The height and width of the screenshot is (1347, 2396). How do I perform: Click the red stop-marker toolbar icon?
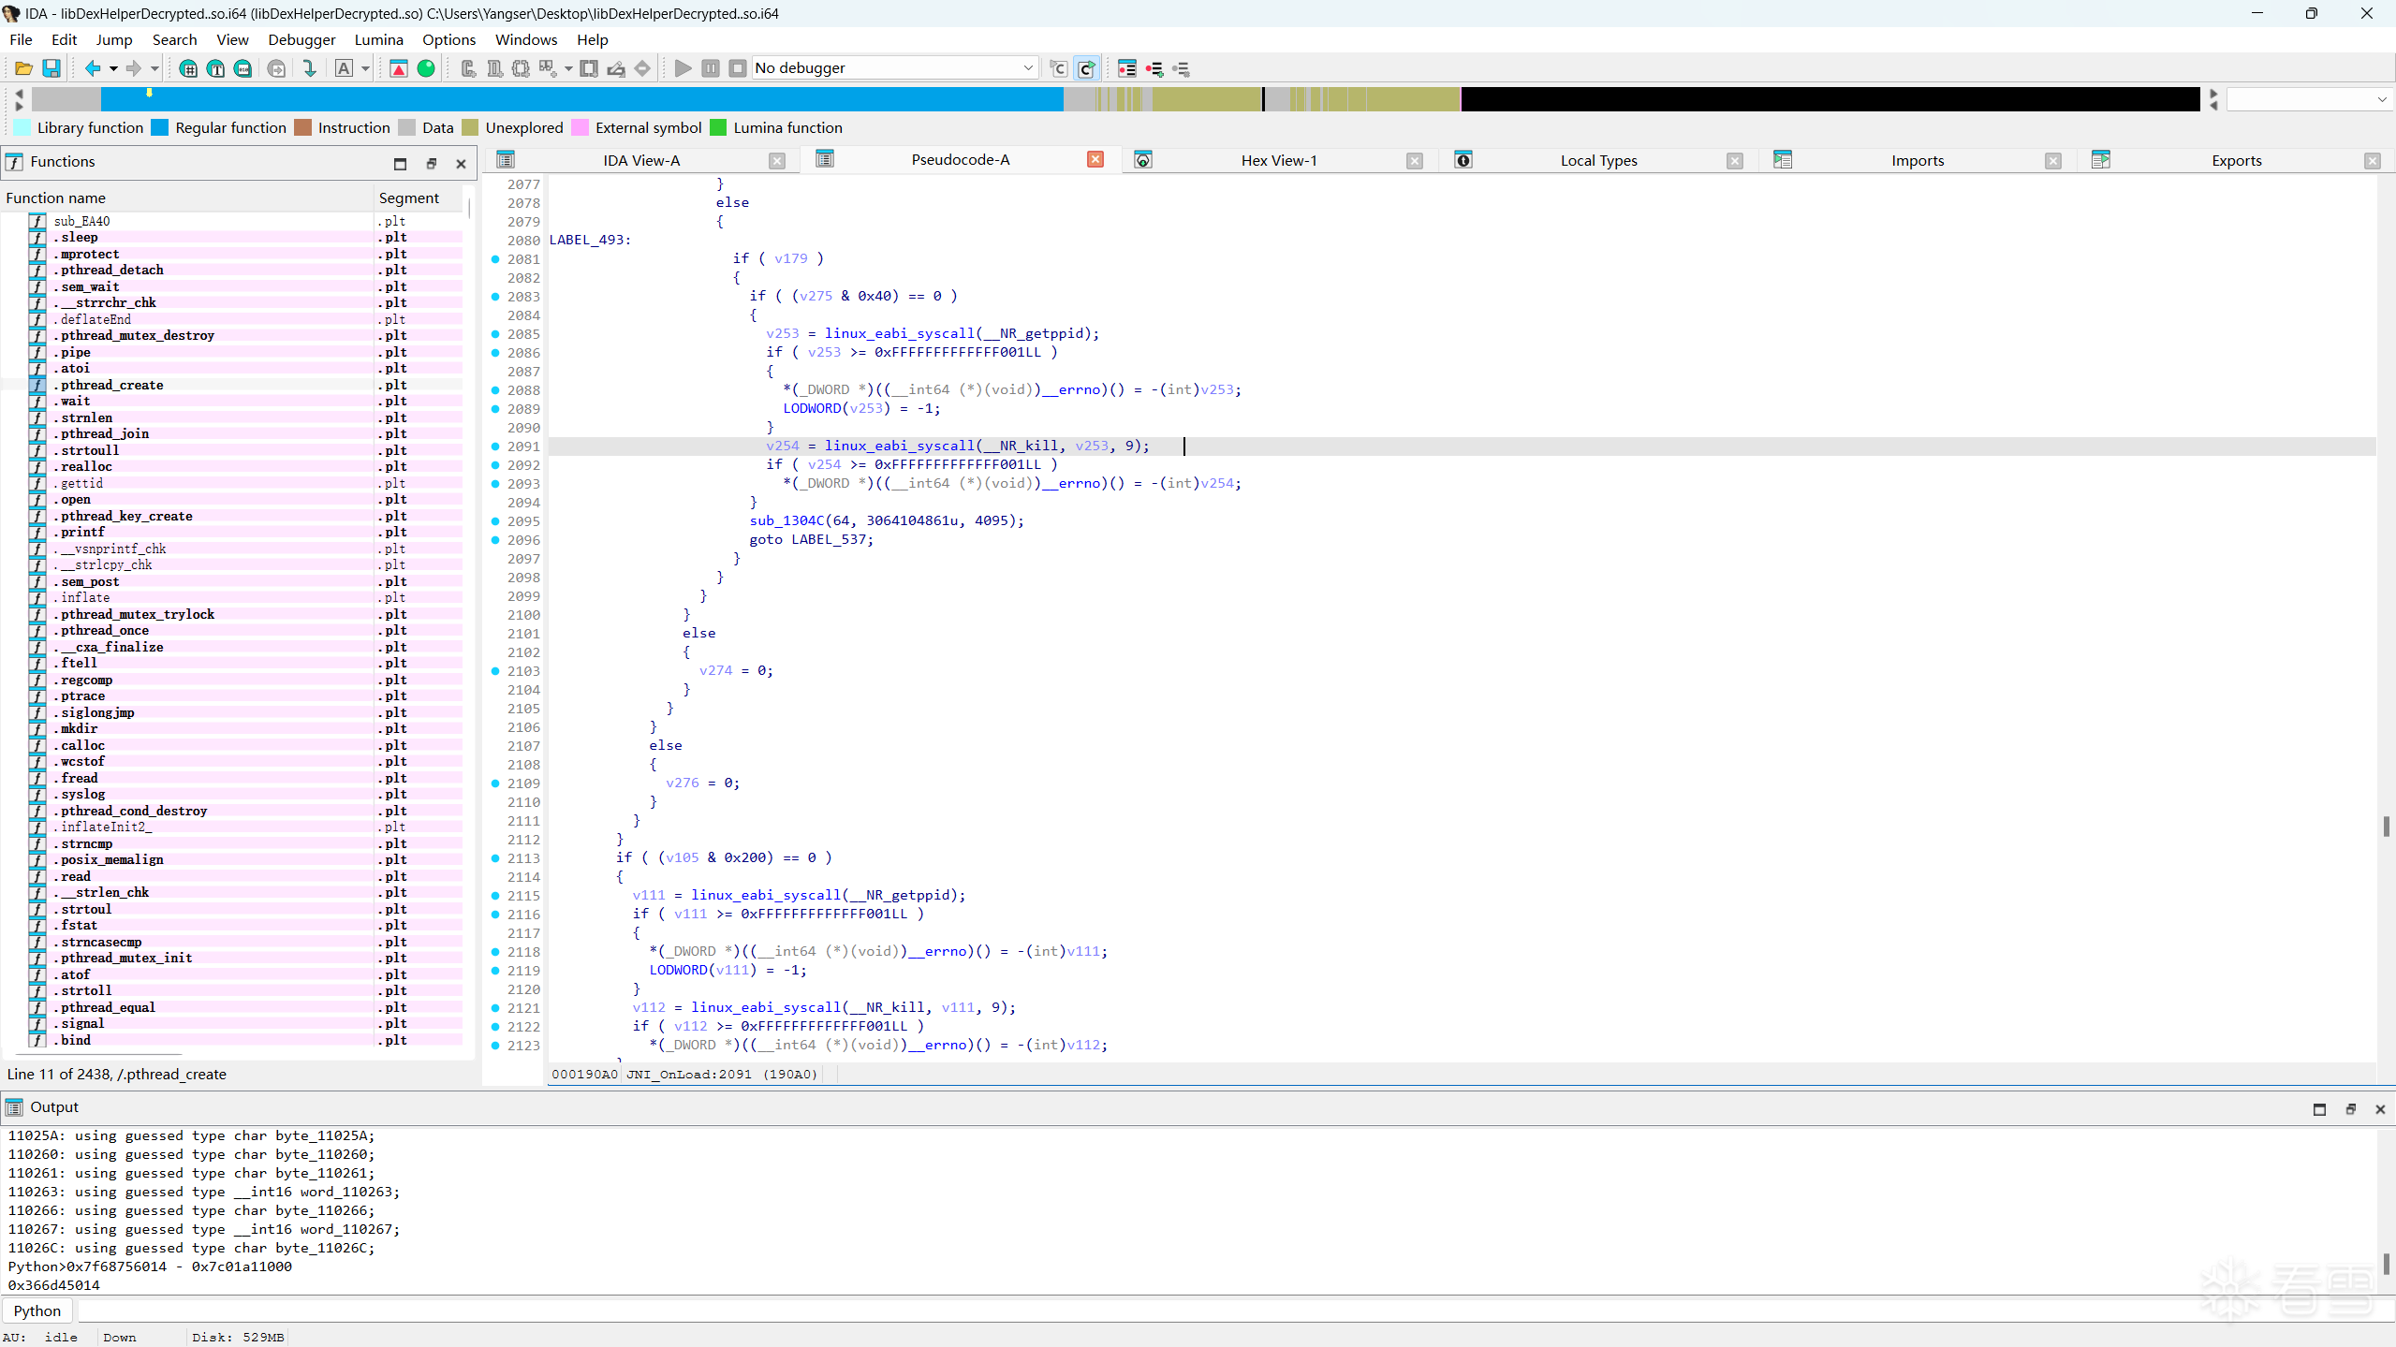tap(398, 68)
